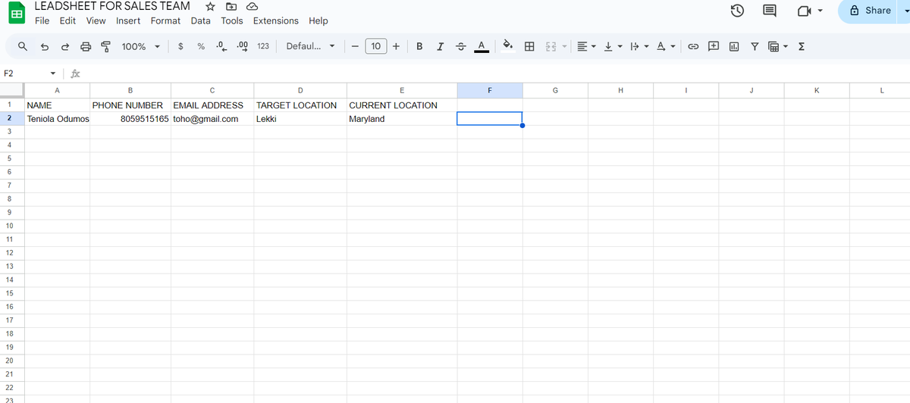Open the File menu
The width and height of the screenshot is (910, 403).
point(42,20)
